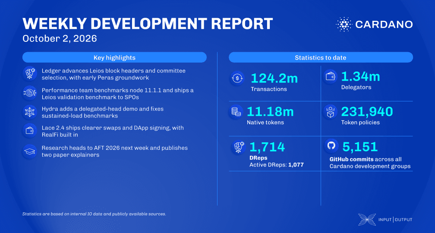This screenshot has width=435, height=233.
Task: Click the Cardano logo icon
Action: click(344, 24)
